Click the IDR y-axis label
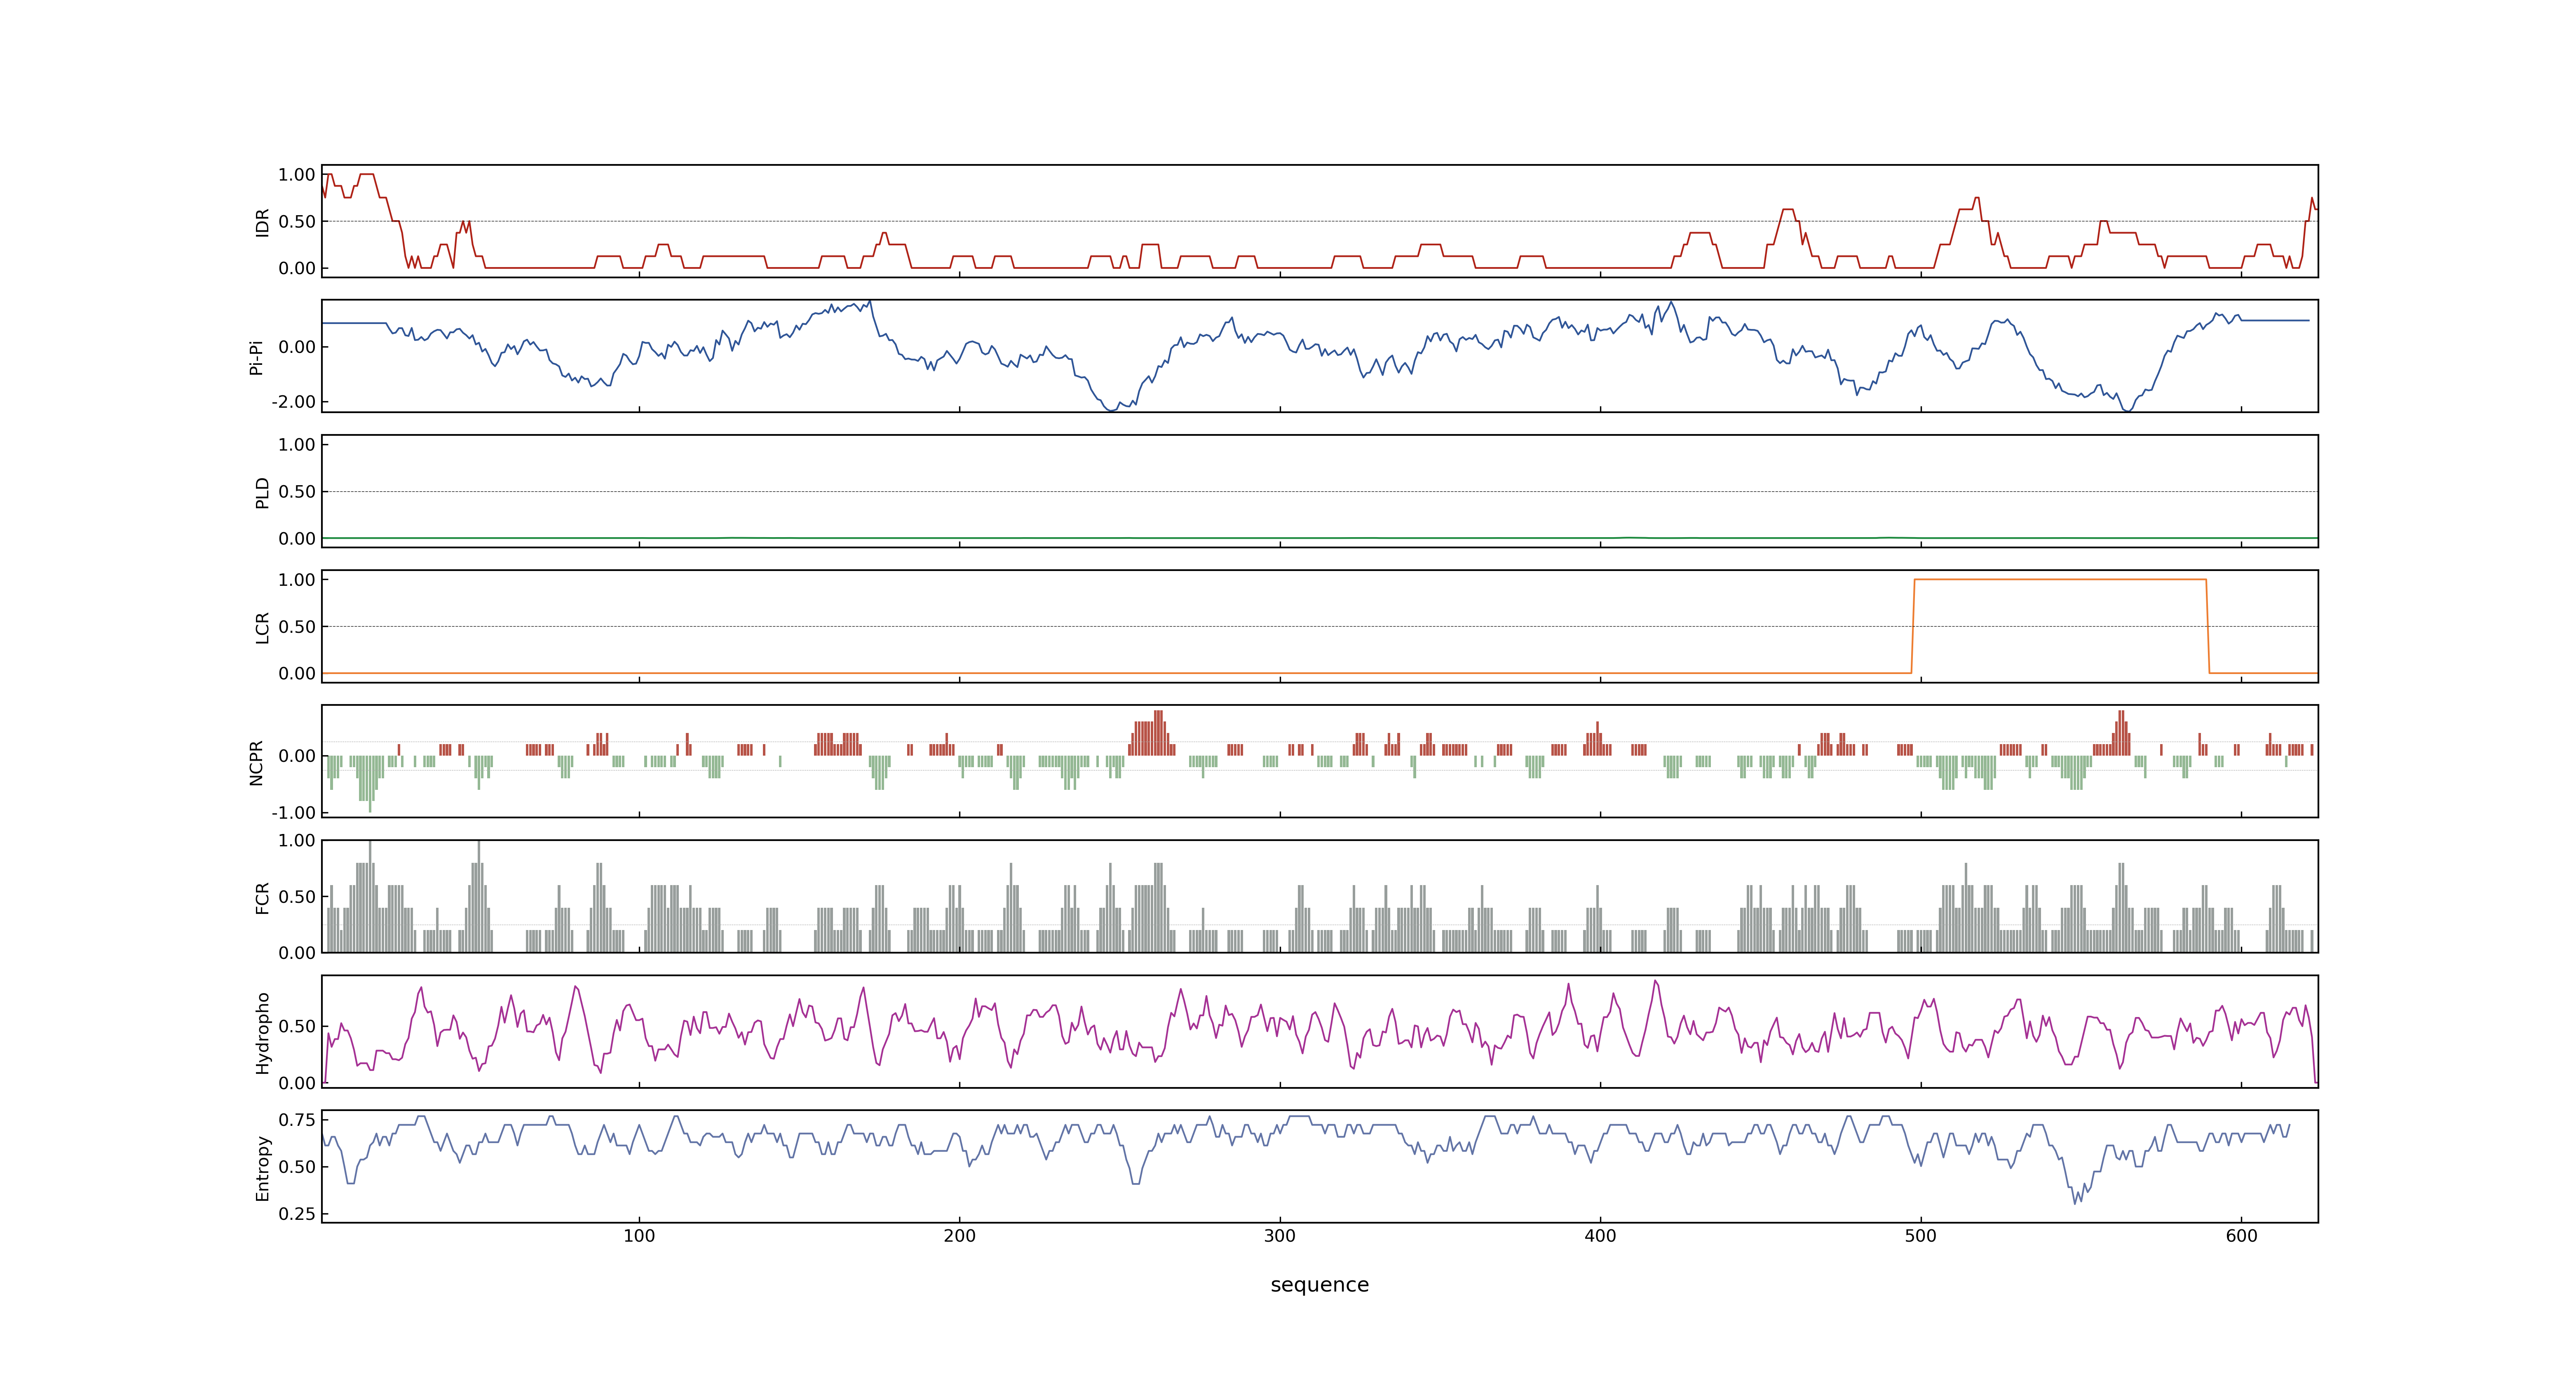Viewport: 2576px width, 1374px height. (x=262, y=222)
